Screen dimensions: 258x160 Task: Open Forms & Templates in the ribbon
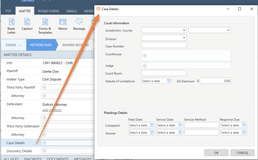45,22
